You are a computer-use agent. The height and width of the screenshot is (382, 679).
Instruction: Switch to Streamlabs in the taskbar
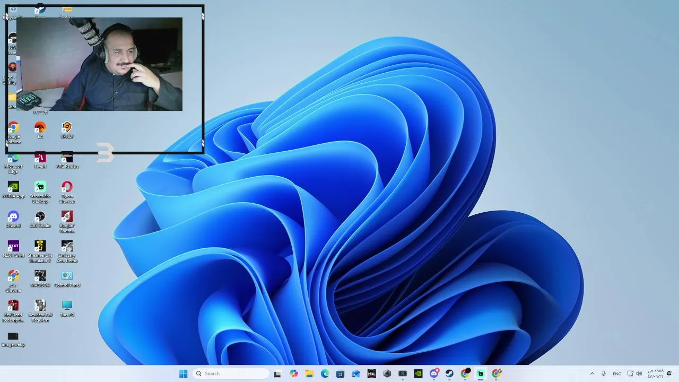[x=481, y=374]
